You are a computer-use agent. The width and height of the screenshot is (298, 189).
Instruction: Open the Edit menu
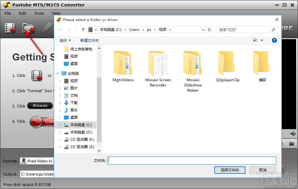22,13
